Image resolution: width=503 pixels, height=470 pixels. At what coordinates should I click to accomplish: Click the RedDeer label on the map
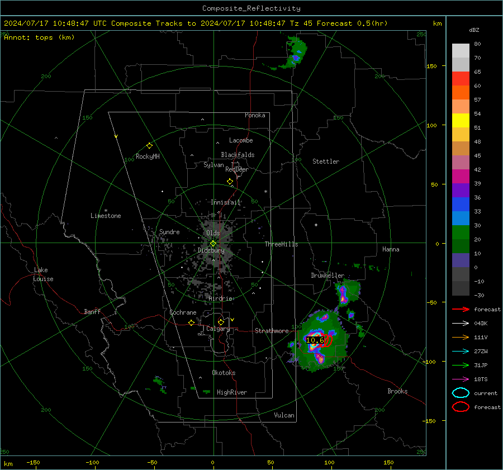point(237,169)
